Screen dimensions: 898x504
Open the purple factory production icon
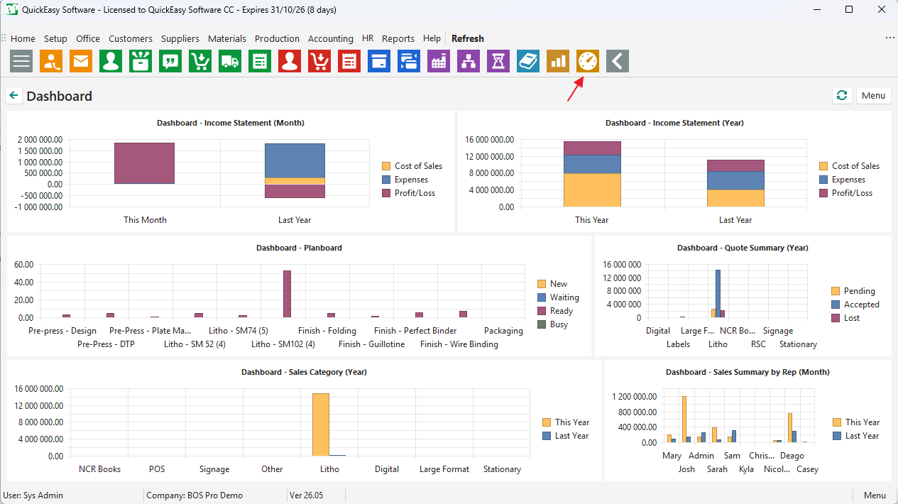(439, 61)
